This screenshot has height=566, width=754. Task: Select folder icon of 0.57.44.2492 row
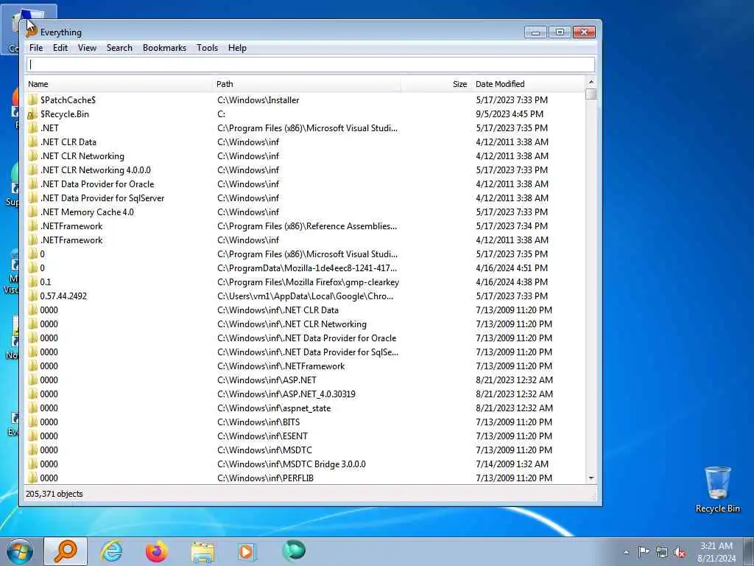click(x=32, y=296)
